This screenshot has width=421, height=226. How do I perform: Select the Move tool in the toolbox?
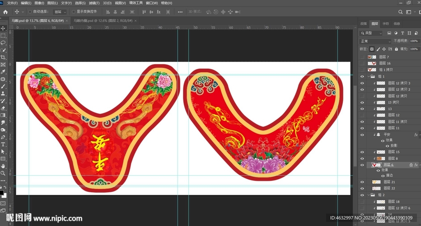3,28
